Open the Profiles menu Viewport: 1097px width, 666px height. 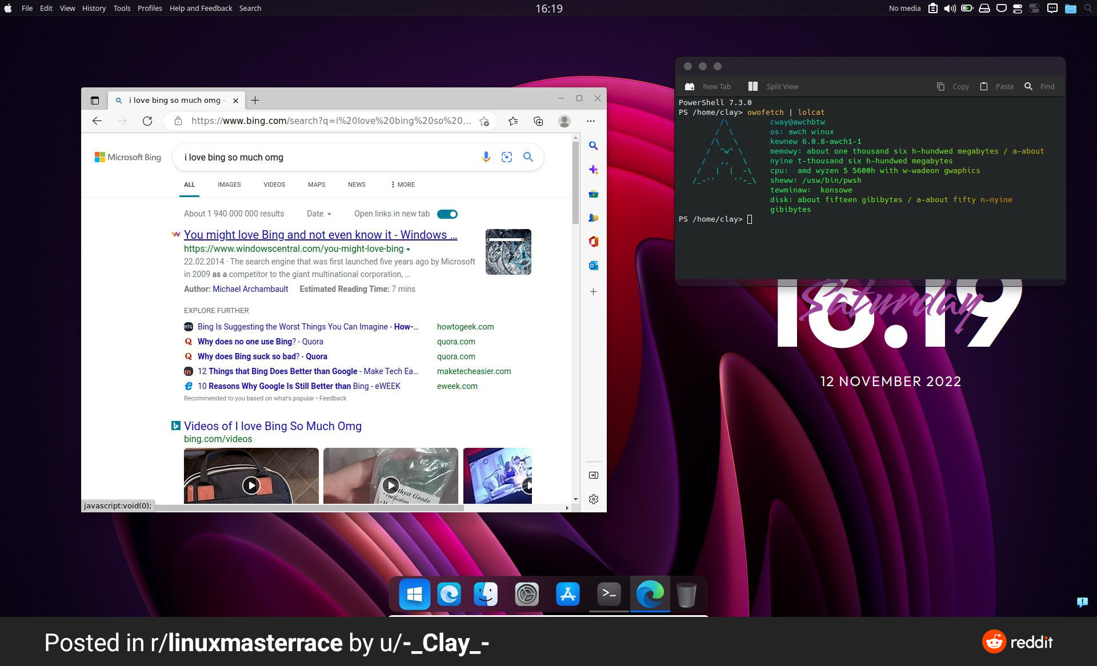pos(150,8)
